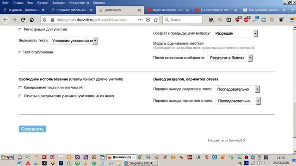Click 'Мешает этот баннер?' link
296x166 pixels.
pyautogui.click(x=225, y=140)
